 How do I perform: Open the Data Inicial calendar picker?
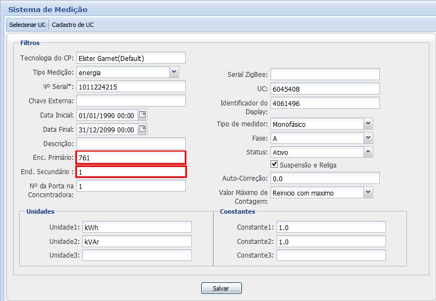point(142,115)
